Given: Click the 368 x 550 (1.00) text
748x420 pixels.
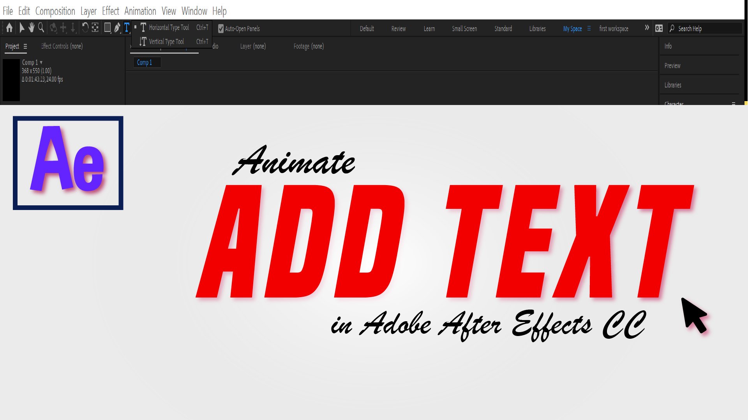Looking at the screenshot, I should point(37,71).
